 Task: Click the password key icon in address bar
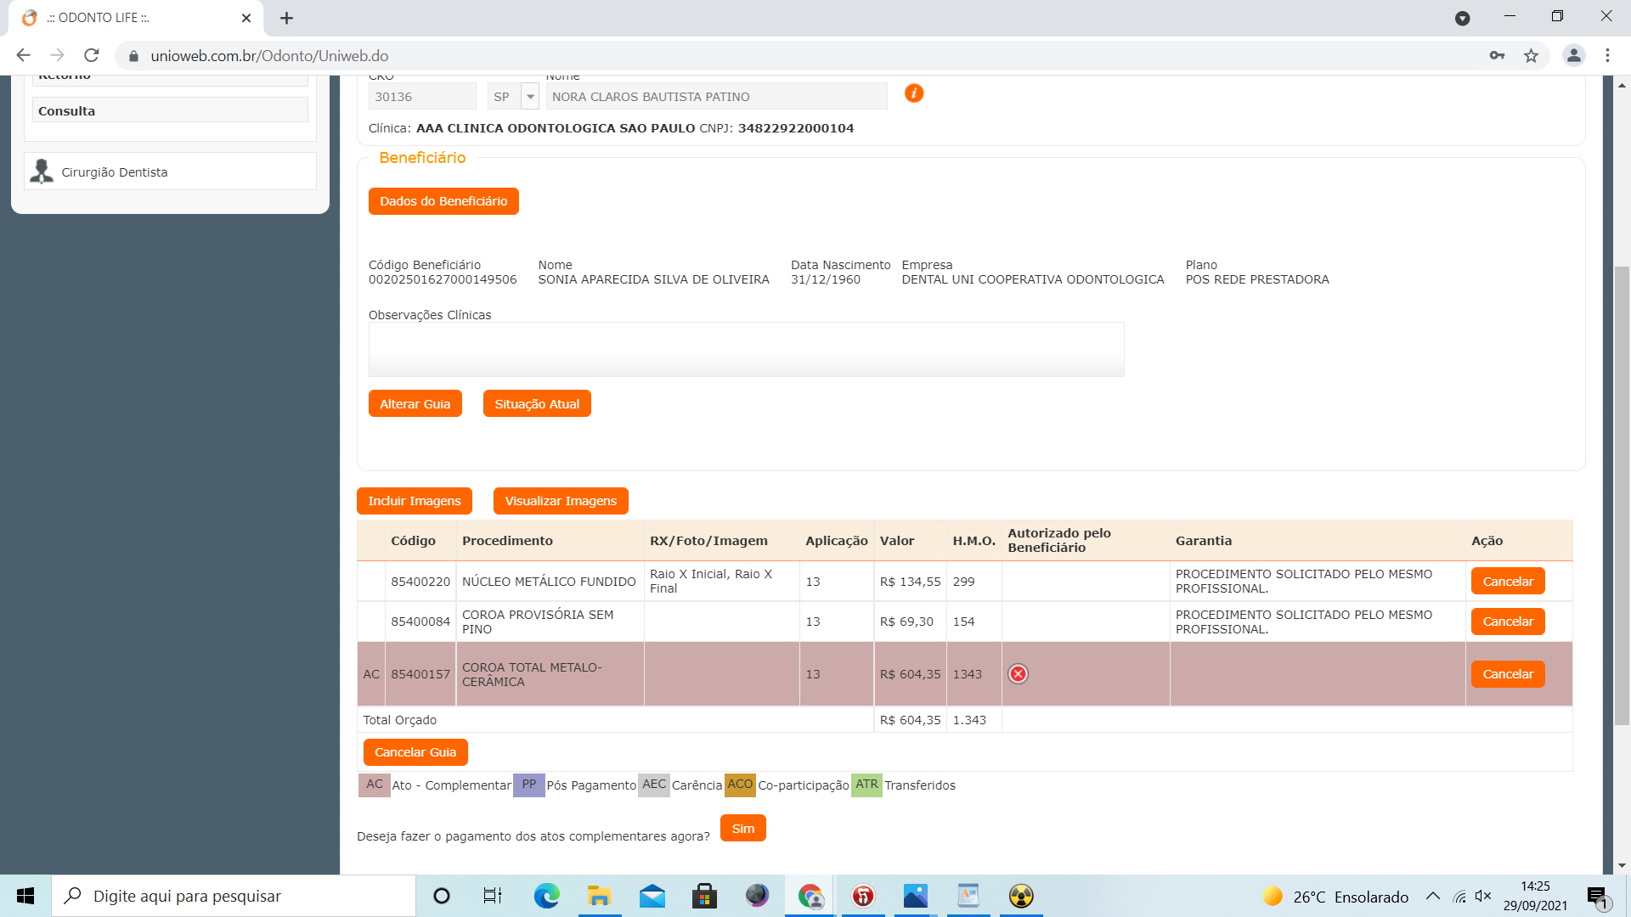click(x=1497, y=56)
